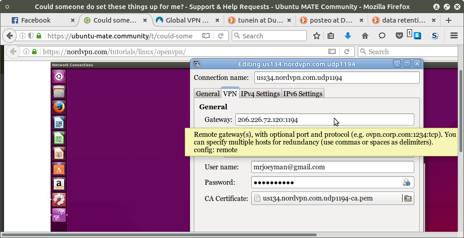This screenshot has width=464, height=238.
Task: Click the password storage options icon
Action: coord(406,182)
